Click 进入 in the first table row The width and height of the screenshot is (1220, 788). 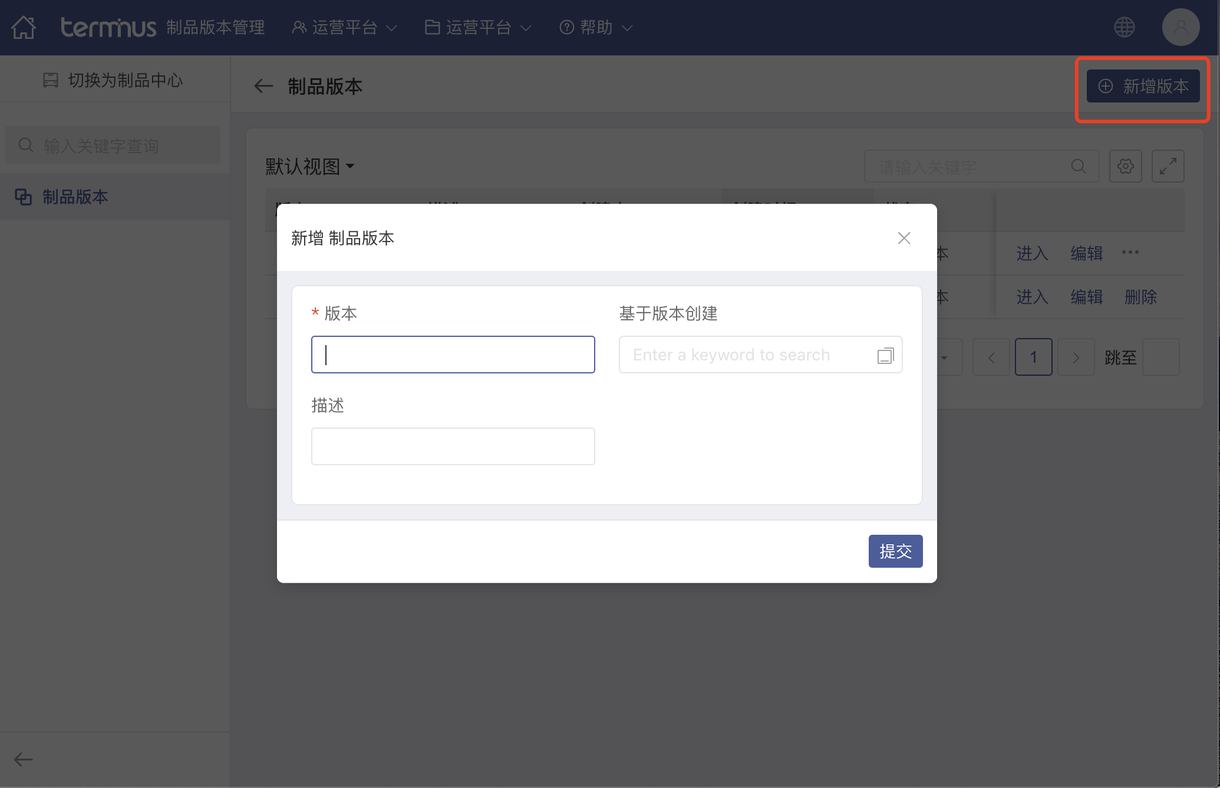(1033, 254)
